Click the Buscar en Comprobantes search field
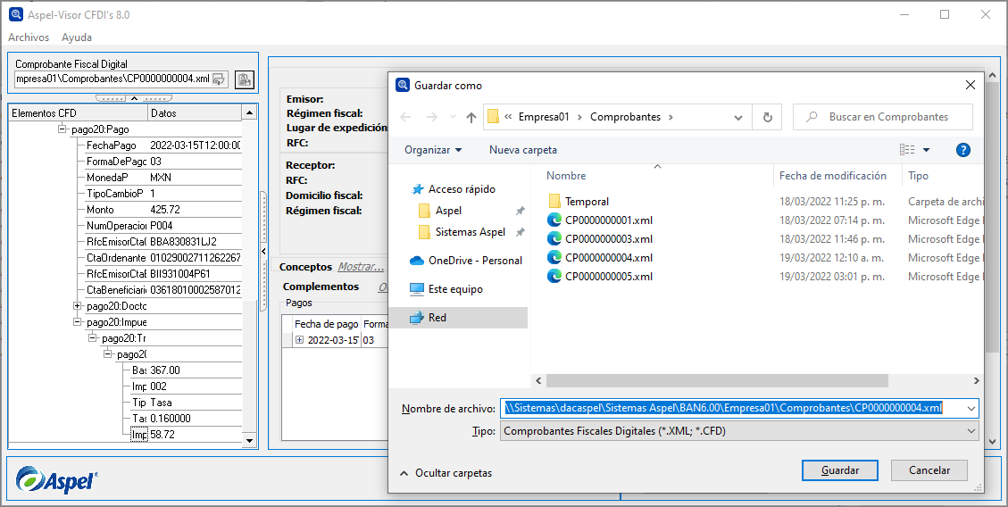The width and height of the screenshot is (1008, 507). [x=888, y=117]
